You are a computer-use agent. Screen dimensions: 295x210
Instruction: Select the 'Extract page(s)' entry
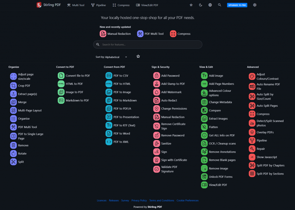point(24,94)
